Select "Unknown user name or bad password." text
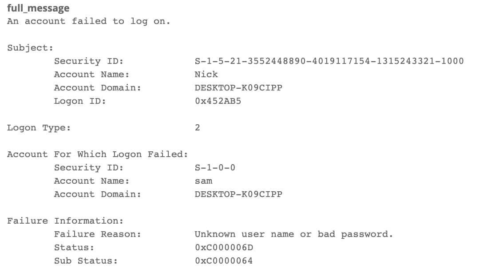Screen dimensions: 483x276 coord(294,234)
